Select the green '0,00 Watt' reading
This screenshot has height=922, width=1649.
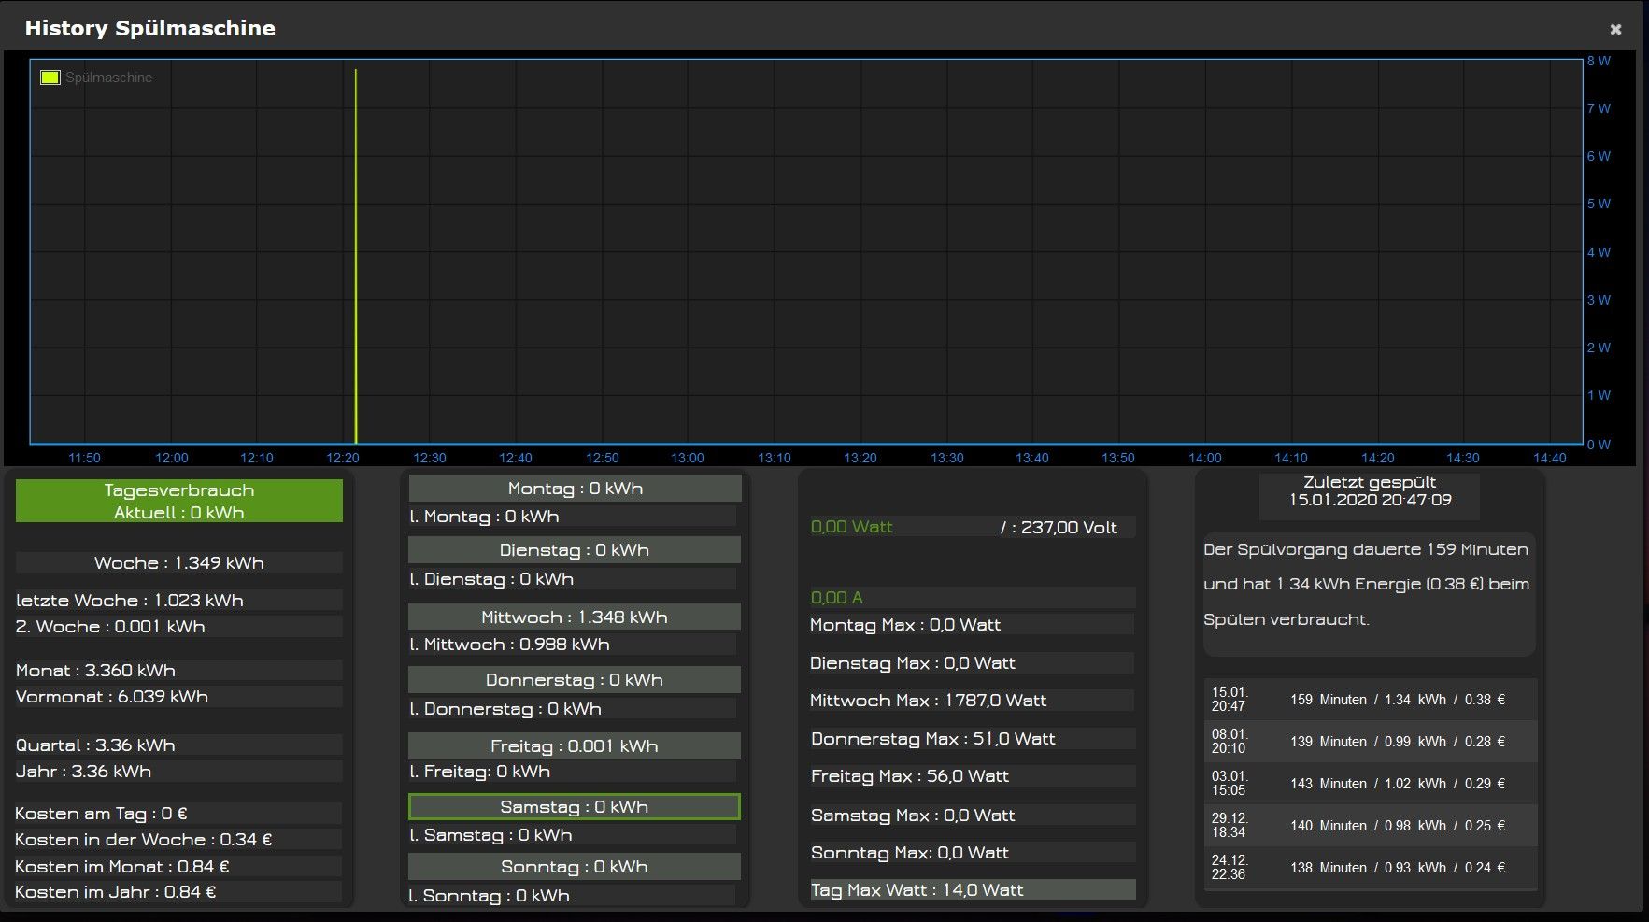pos(852,526)
